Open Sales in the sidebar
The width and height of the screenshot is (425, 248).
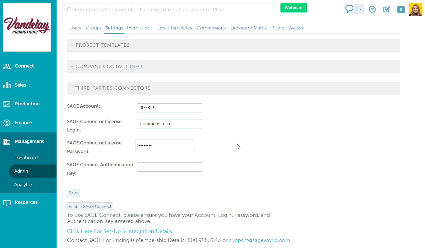[20, 85]
